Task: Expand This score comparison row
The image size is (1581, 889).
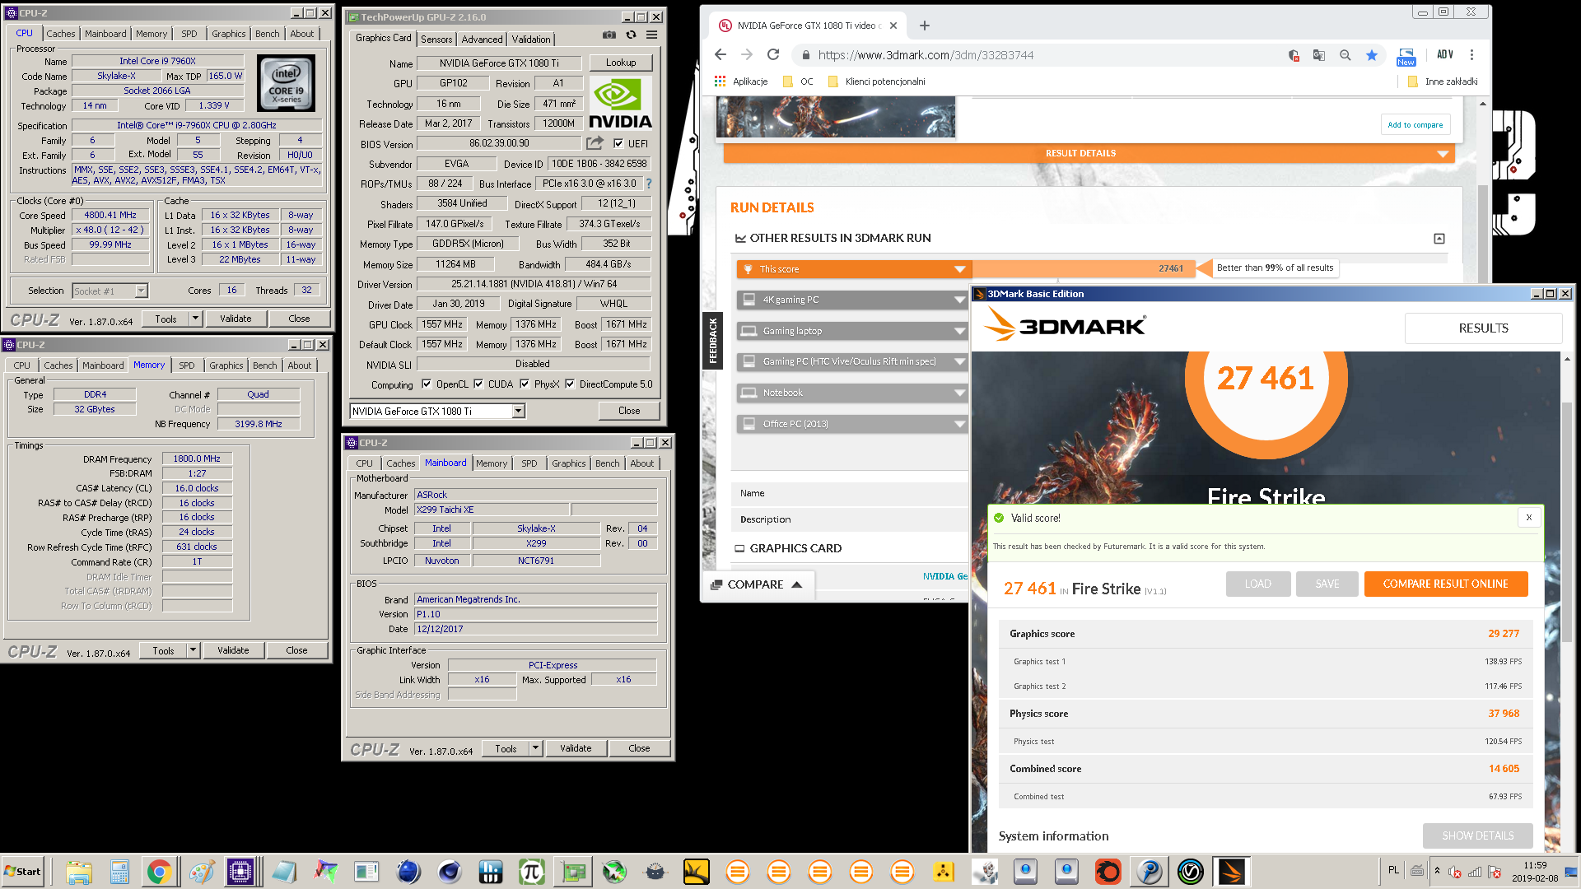Action: pyautogui.click(x=854, y=269)
